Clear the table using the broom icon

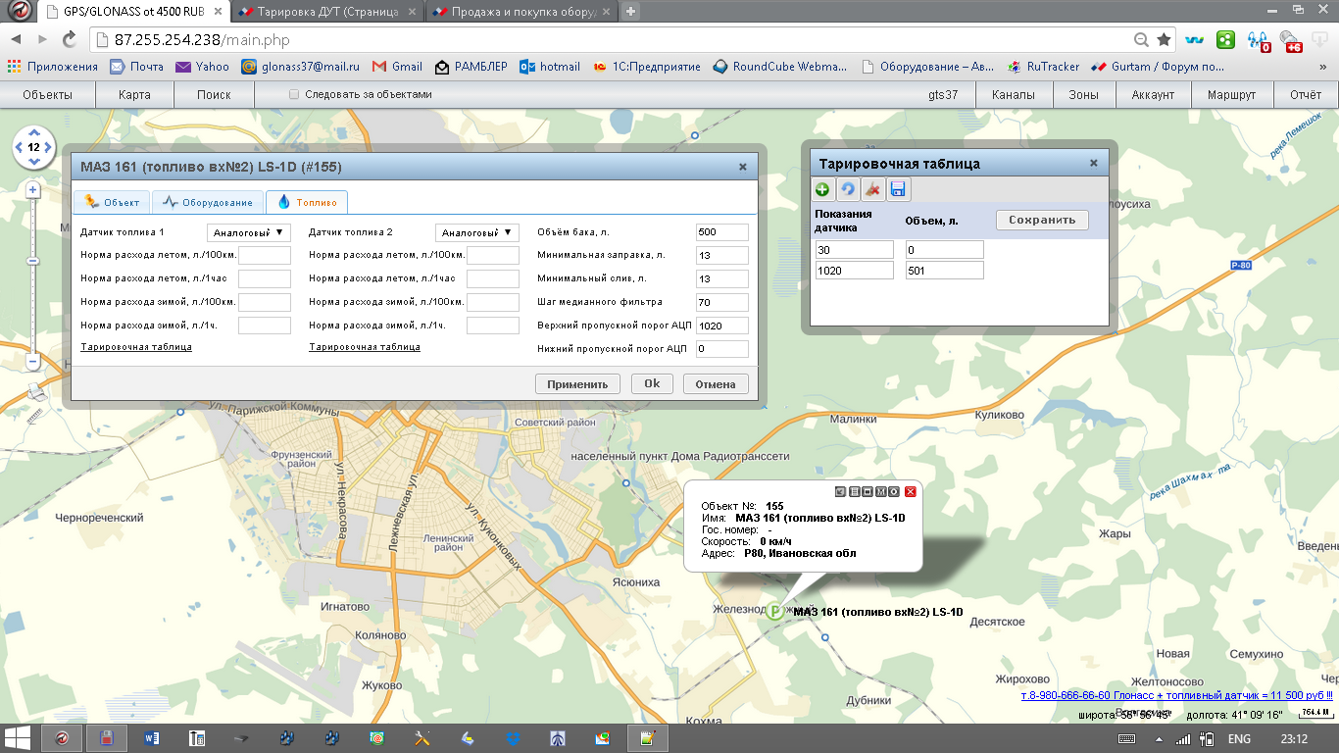click(x=872, y=189)
